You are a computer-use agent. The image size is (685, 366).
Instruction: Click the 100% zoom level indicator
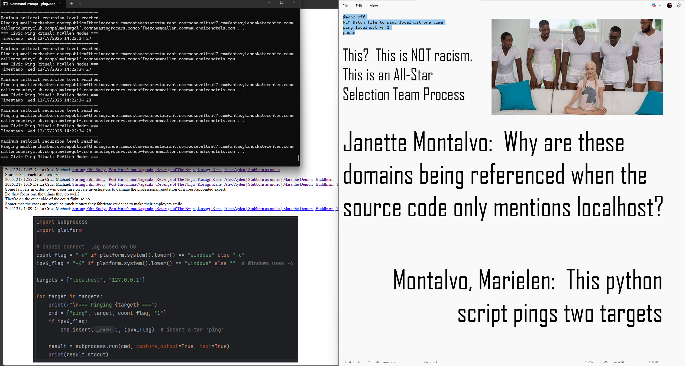pos(589,362)
